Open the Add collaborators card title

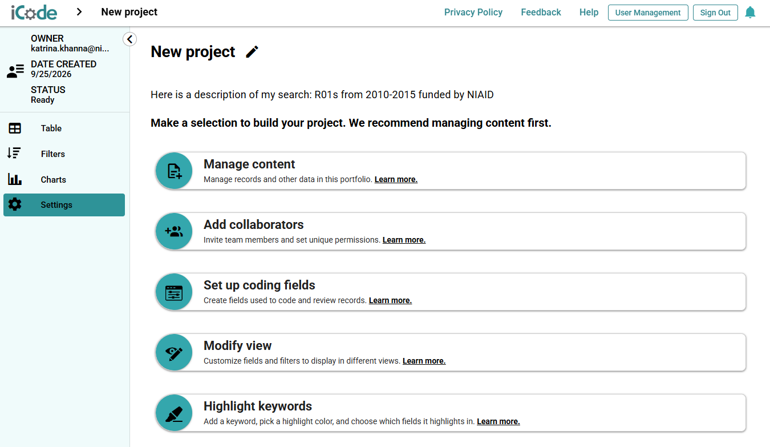tap(254, 225)
